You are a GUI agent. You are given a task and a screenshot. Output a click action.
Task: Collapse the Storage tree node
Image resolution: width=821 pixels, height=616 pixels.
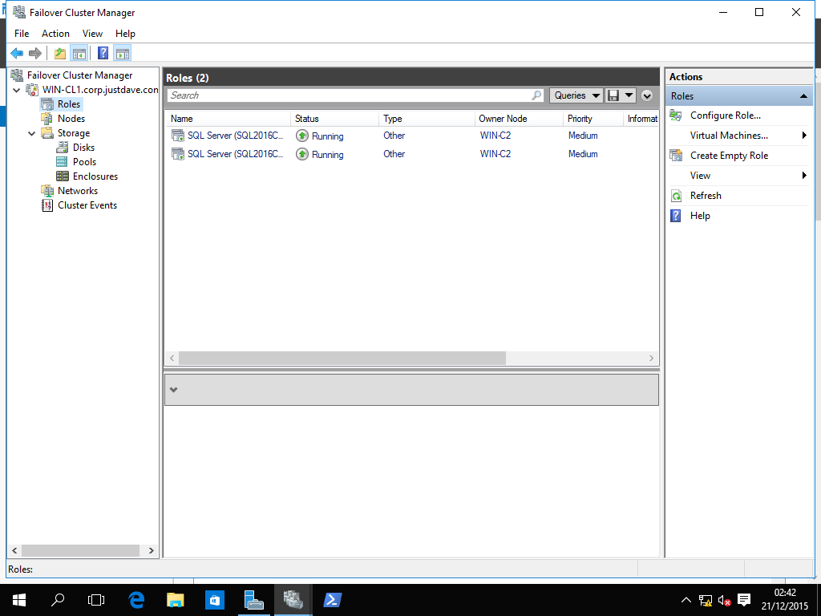tap(32, 133)
